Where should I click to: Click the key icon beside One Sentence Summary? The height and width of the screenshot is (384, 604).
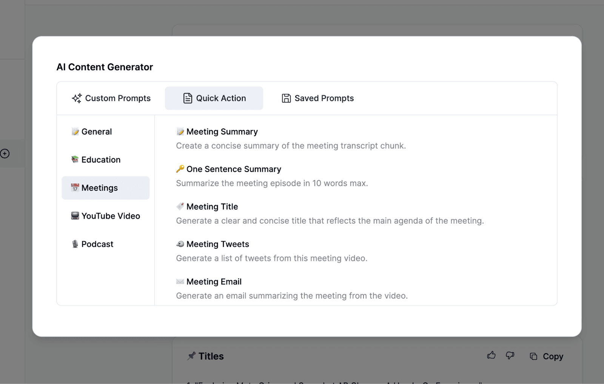coord(180,169)
